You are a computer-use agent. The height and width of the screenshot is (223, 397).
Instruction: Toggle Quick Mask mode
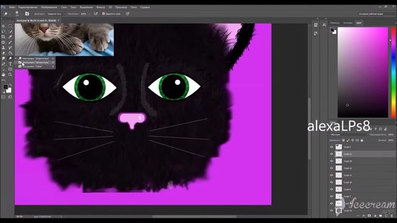coord(3,97)
